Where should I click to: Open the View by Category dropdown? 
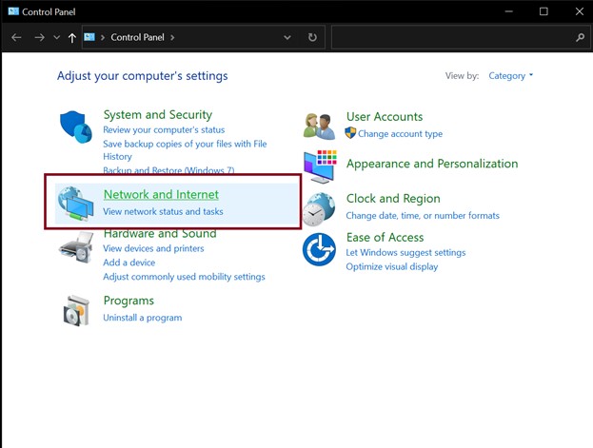click(x=510, y=75)
